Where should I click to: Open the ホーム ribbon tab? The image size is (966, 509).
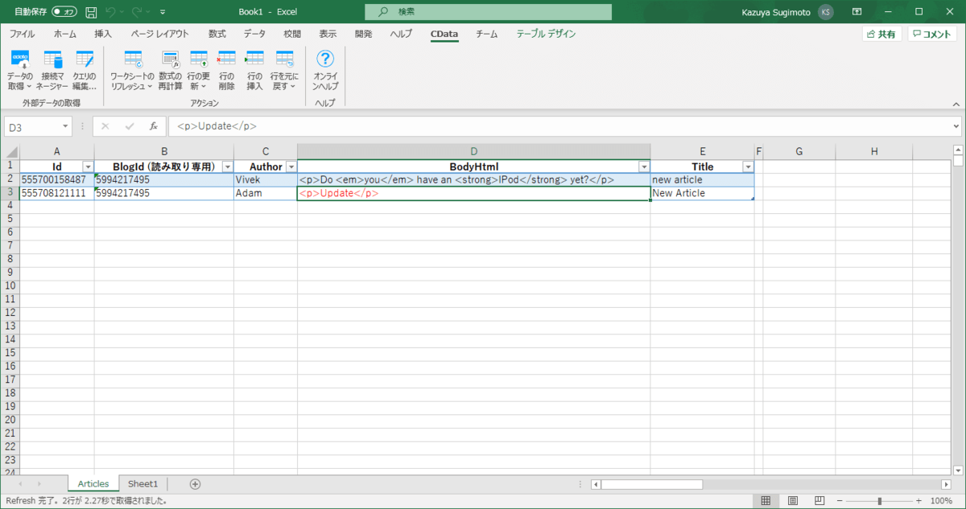(65, 34)
